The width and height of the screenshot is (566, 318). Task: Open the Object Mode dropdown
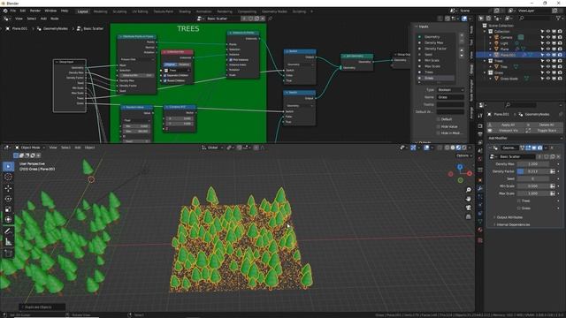point(29,148)
